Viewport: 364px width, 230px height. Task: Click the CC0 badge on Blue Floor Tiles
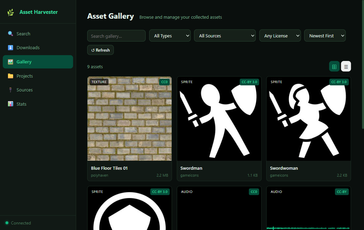164,82
